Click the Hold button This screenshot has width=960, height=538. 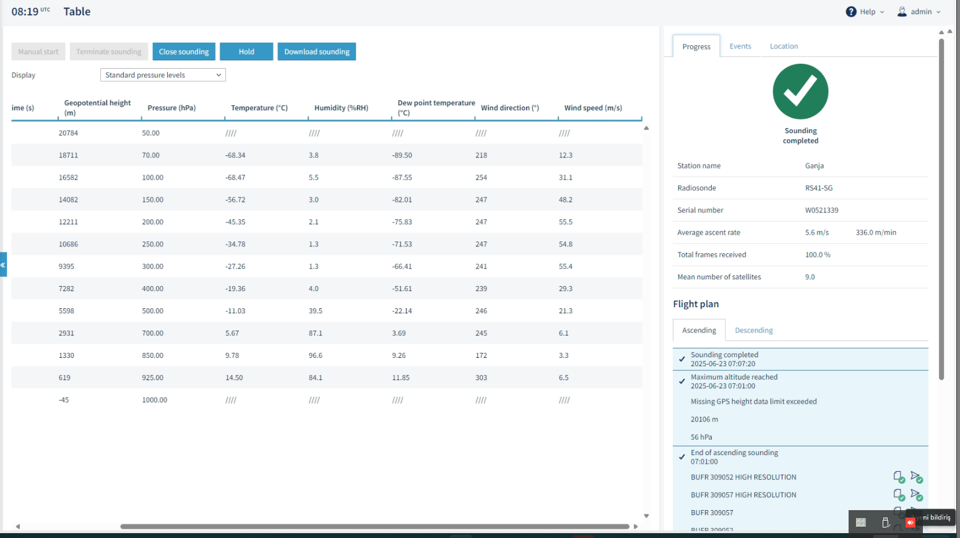(x=246, y=51)
